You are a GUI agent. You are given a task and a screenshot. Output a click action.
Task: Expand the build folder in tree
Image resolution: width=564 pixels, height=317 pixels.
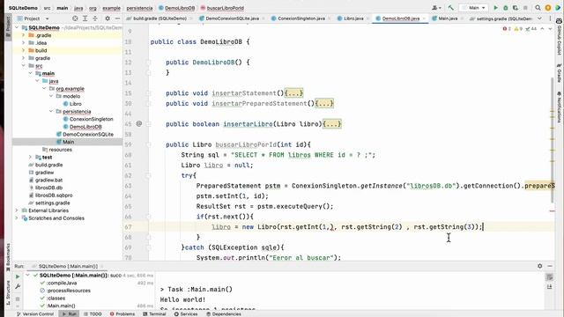pyautogui.click(x=24, y=50)
